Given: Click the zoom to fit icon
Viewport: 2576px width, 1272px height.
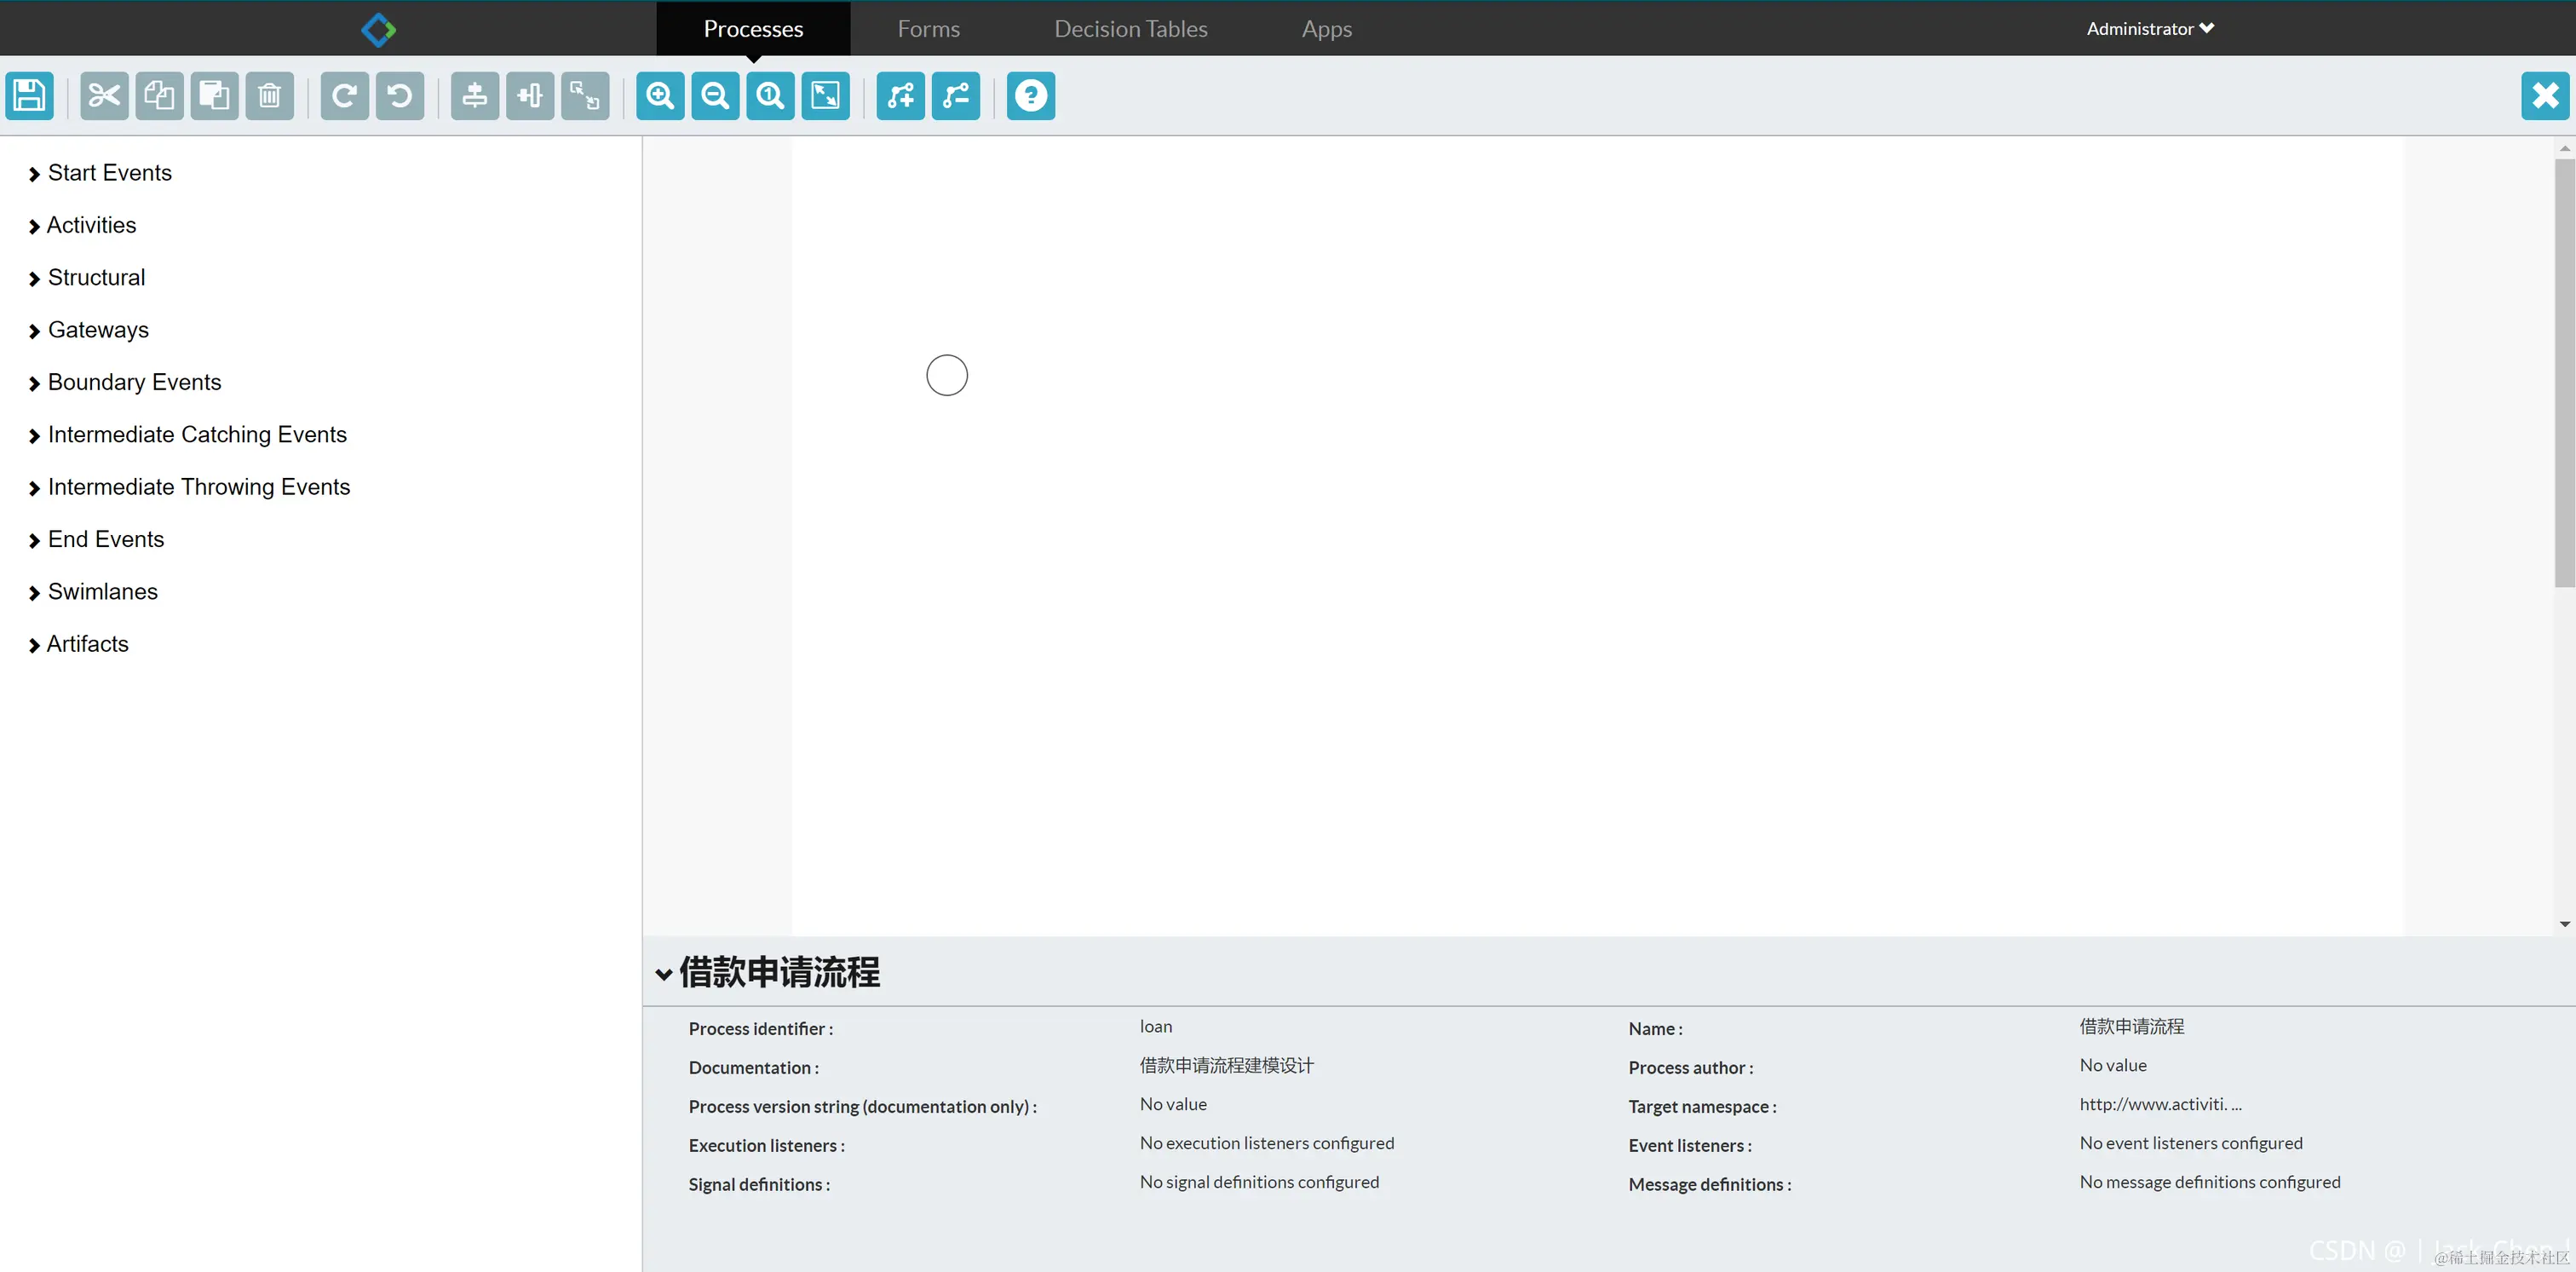Looking at the screenshot, I should (825, 96).
